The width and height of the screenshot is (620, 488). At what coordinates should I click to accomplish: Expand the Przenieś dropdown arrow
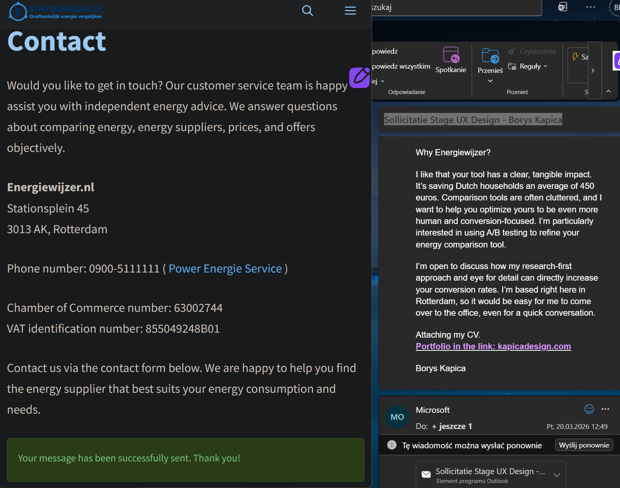[x=490, y=81]
